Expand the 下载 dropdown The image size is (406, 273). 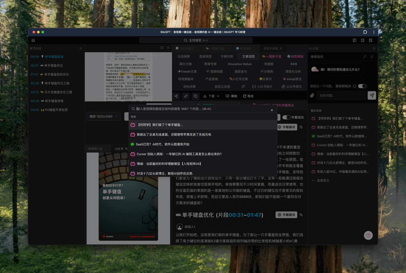211,96
